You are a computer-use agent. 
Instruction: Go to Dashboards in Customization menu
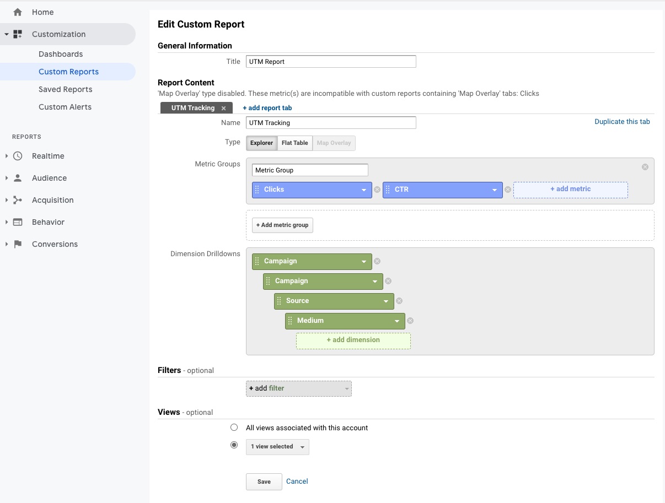[61, 54]
